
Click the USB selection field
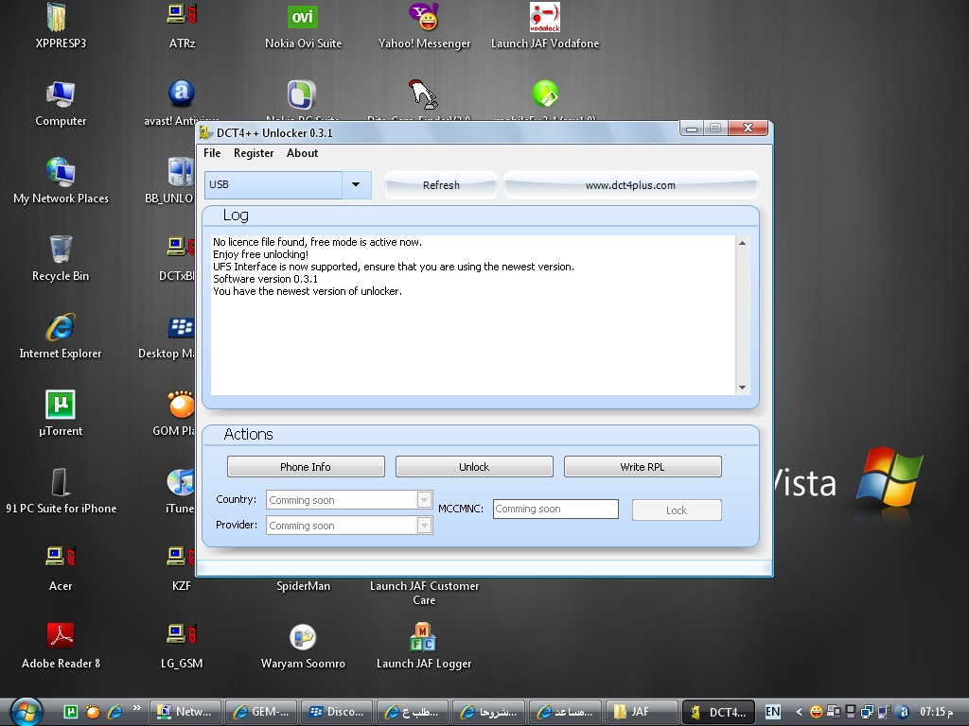273,184
